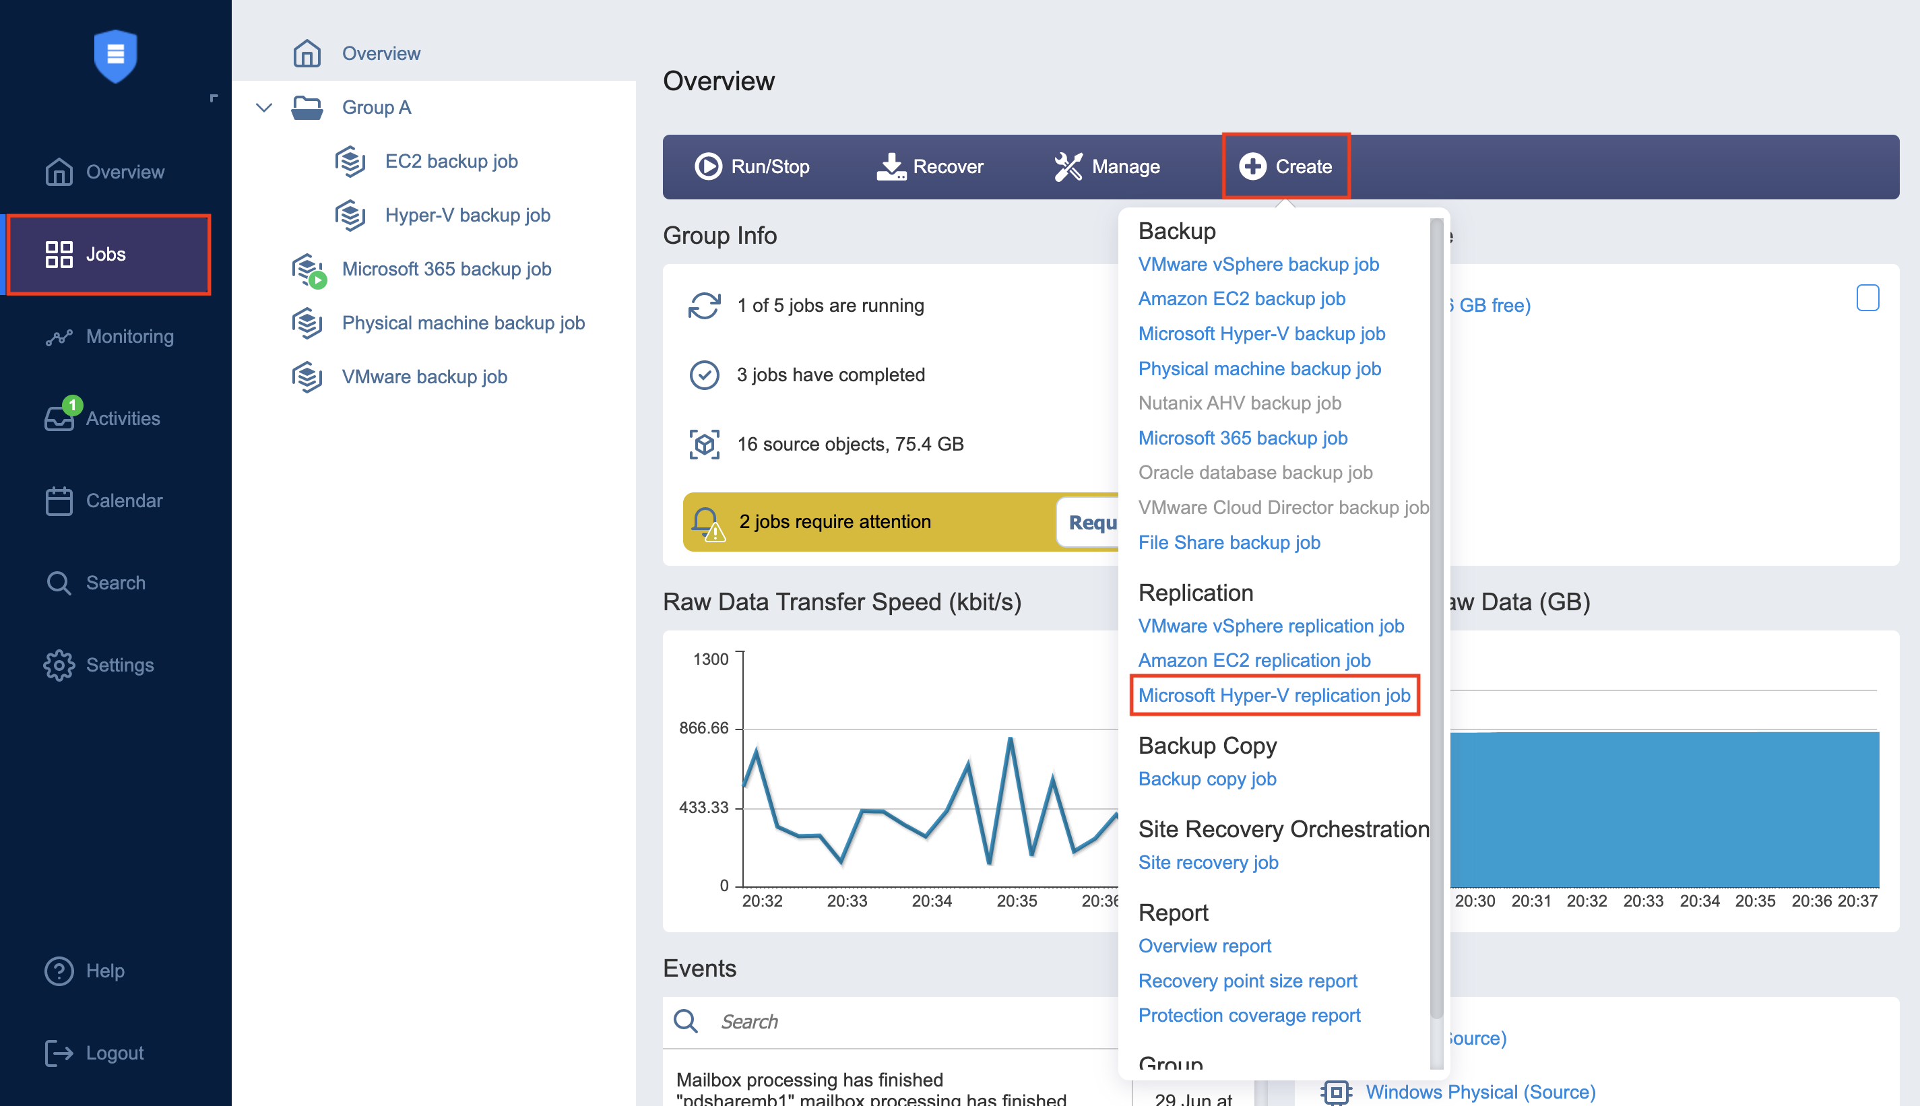The height and width of the screenshot is (1106, 1920).
Task: Click the Logout icon
Action: pos(59,1052)
